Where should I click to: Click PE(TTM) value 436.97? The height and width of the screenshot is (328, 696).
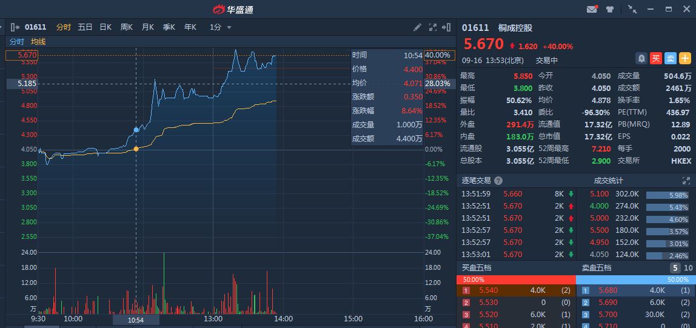pyautogui.click(x=678, y=113)
